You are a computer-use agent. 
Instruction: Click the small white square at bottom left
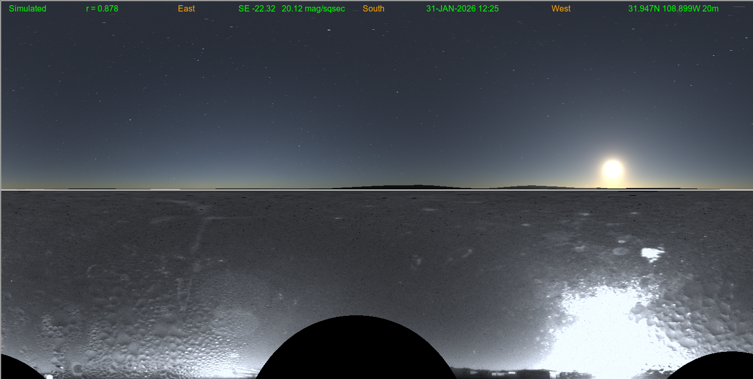pyautogui.click(x=49, y=376)
